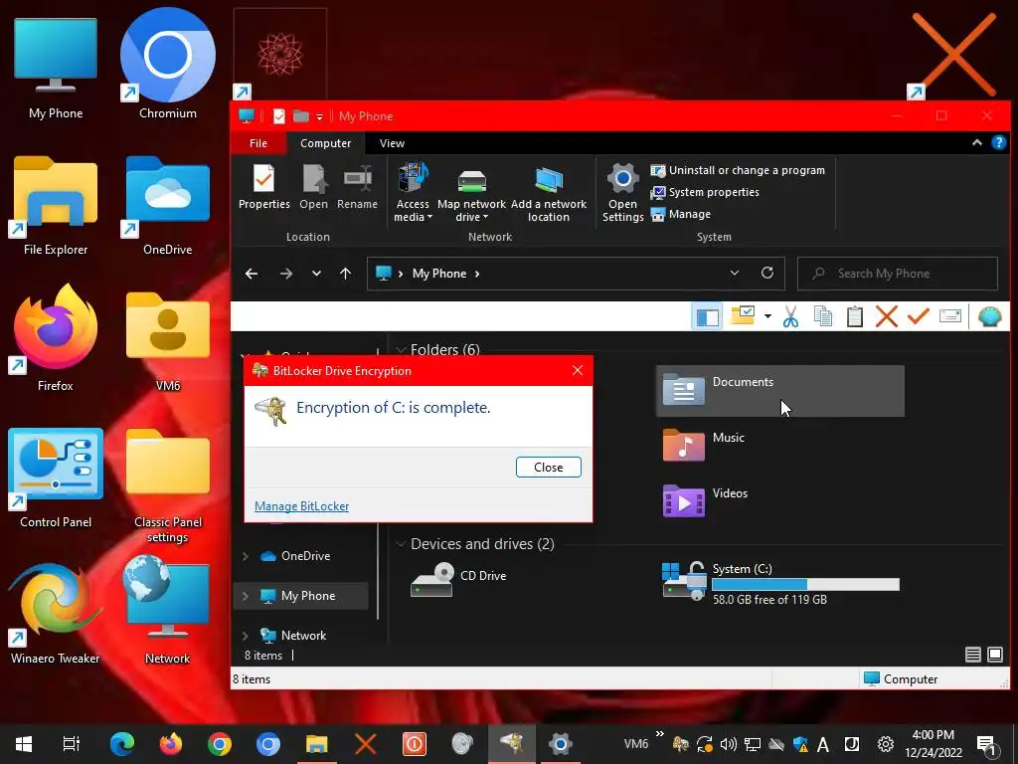1018x764 pixels.
Task: Open the recent locations dropdown arrow
Action: click(316, 274)
